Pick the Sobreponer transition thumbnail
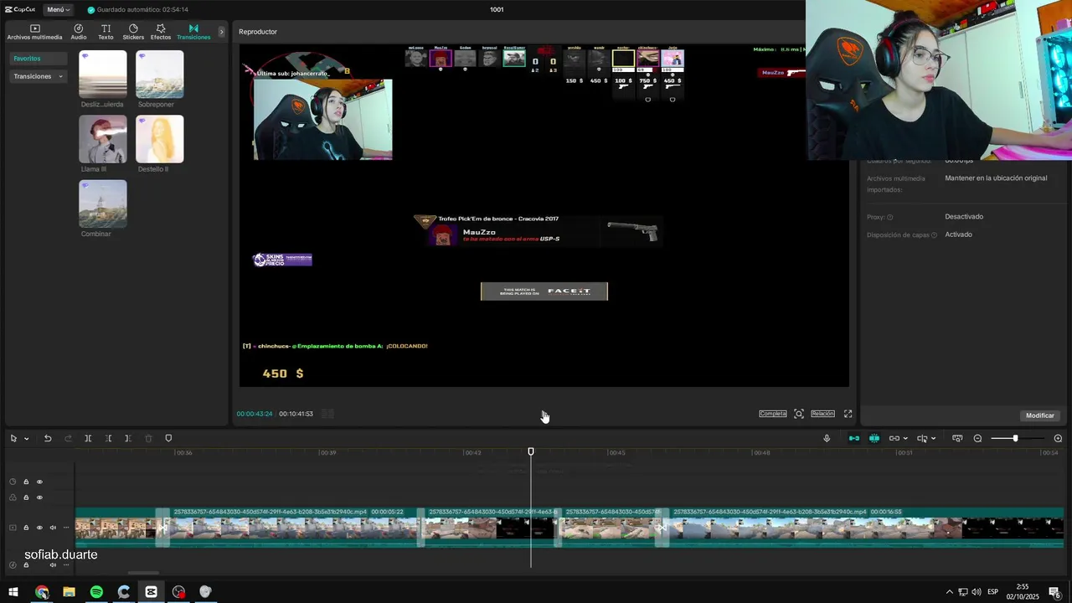Viewport: 1072px width, 603px height. click(159, 75)
